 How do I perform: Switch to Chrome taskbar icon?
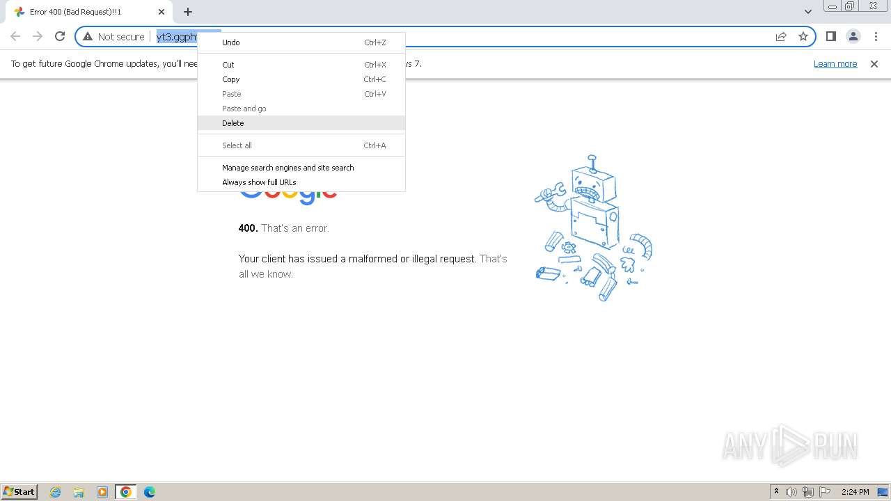point(126,492)
